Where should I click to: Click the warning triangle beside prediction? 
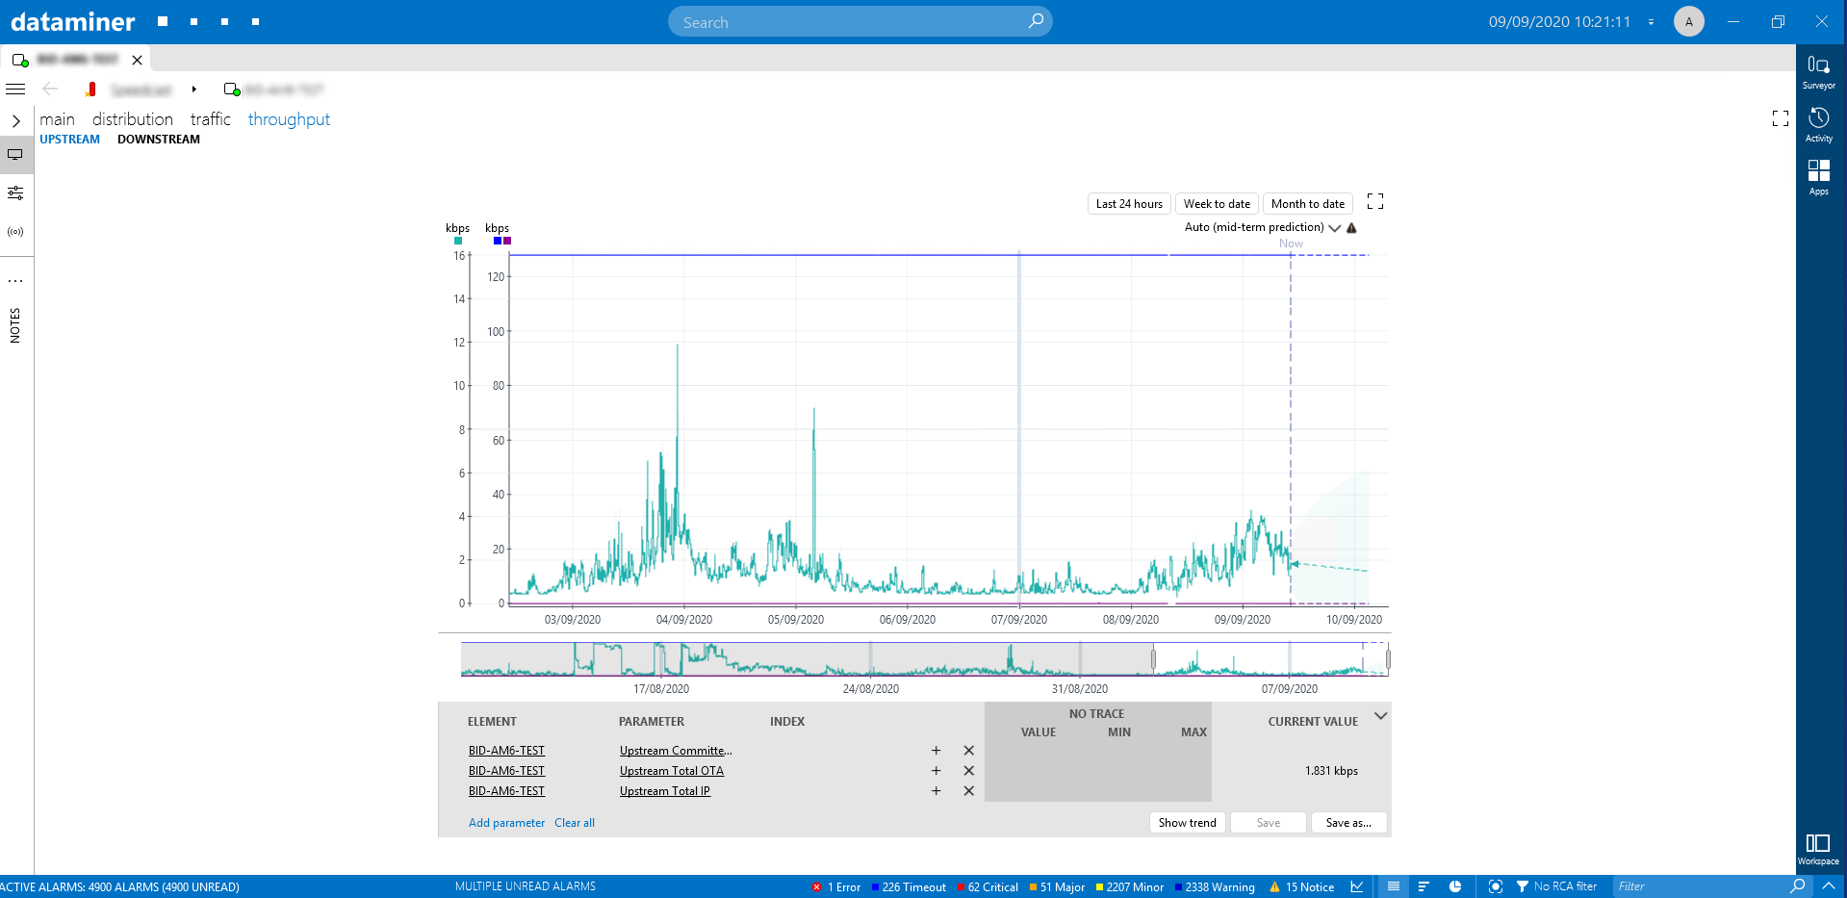click(x=1351, y=228)
